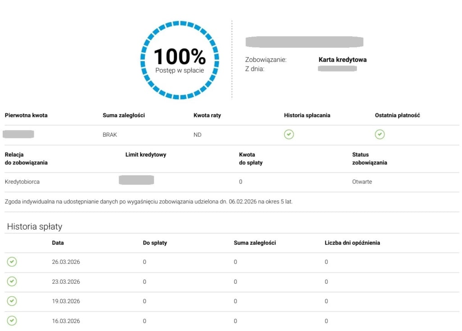Click the Otwarte status value
Image resolution: width=462 pixels, height=331 pixels.
(x=361, y=182)
